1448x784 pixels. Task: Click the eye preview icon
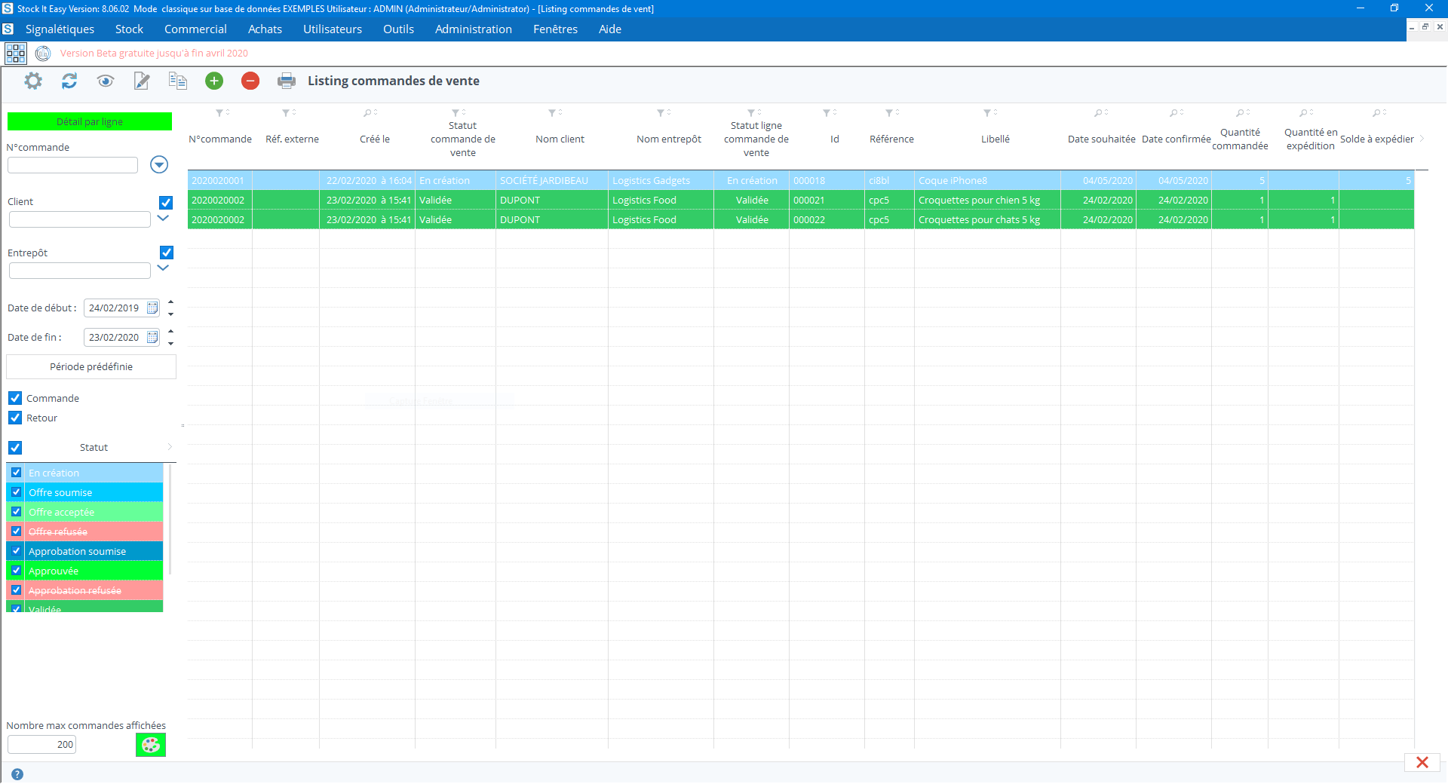[105, 81]
